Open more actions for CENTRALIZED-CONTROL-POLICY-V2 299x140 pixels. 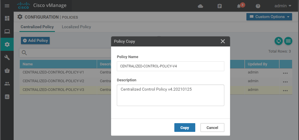[x=285, y=82]
